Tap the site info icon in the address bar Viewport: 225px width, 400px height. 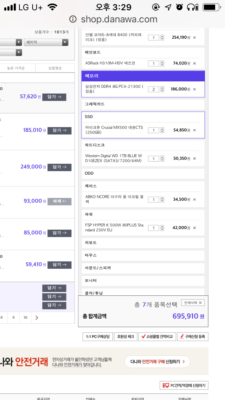click(73, 19)
